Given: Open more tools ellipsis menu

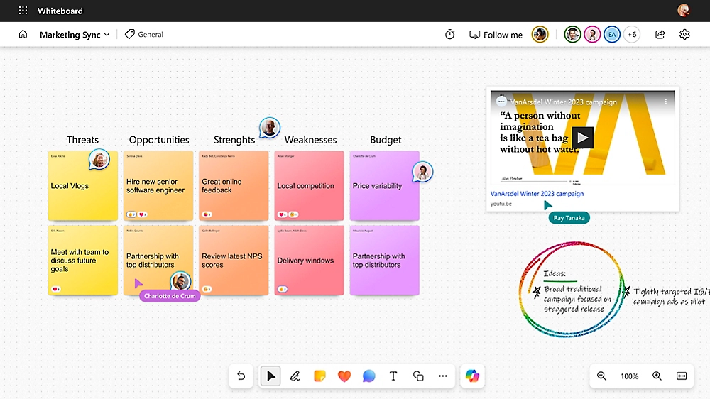Looking at the screenshot, I should (443, 376).
